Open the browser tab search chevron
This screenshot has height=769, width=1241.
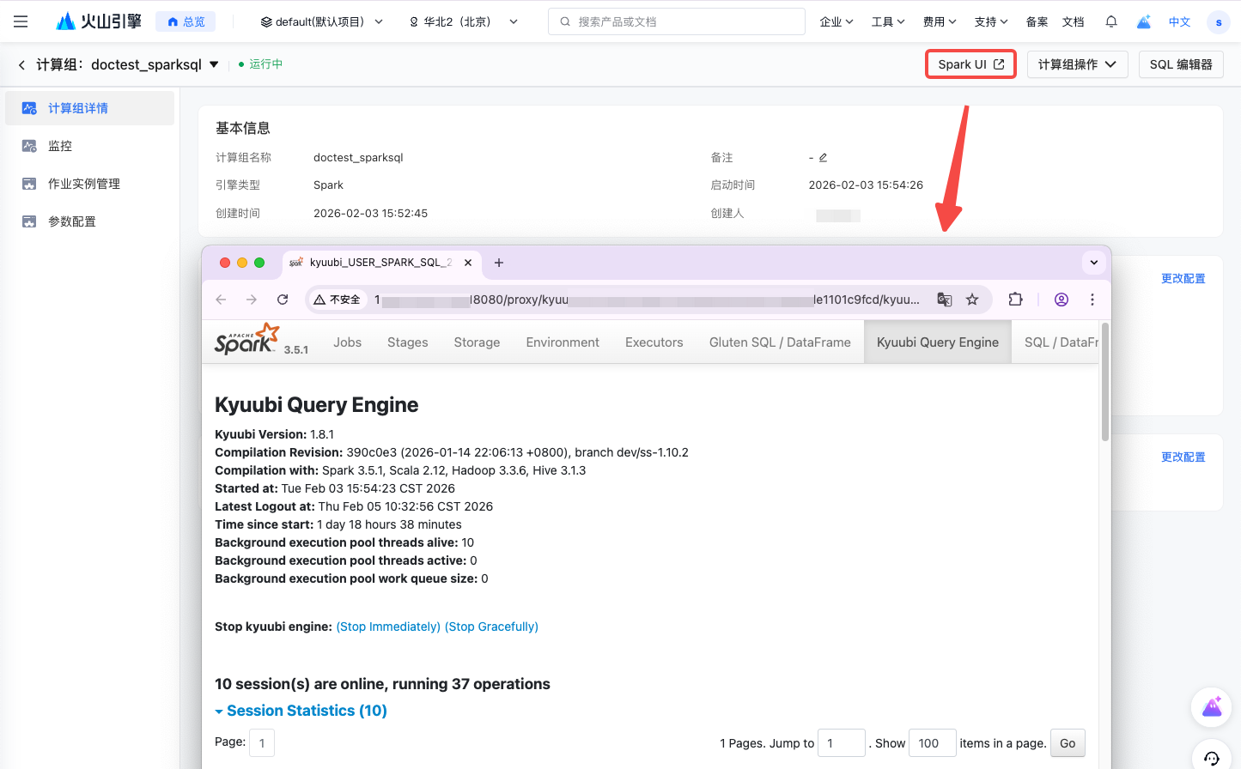1094,263
